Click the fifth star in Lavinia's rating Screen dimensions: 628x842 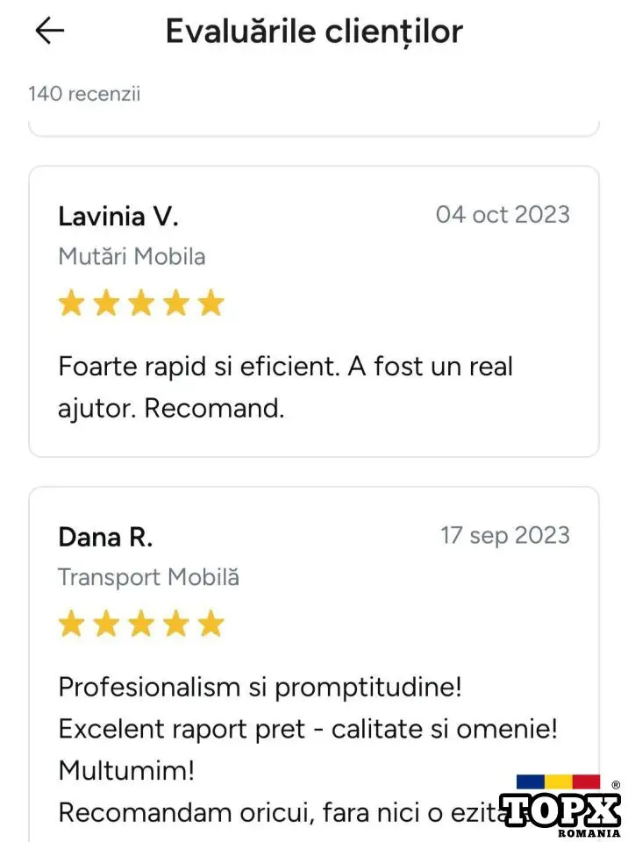tap(211, 304)
